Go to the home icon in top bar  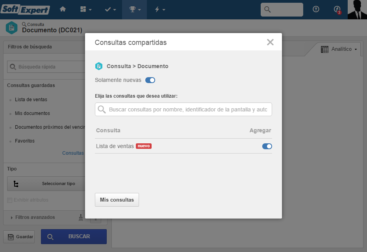pyautogui.click(x=63, y=9)
